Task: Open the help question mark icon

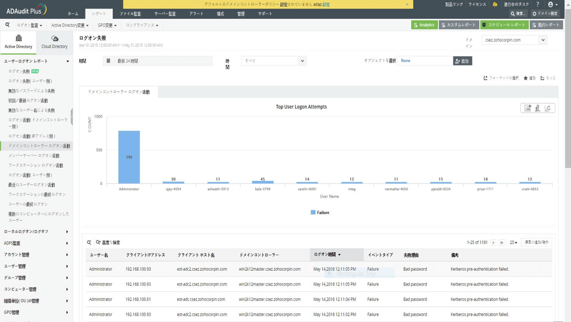Action: 537,5
